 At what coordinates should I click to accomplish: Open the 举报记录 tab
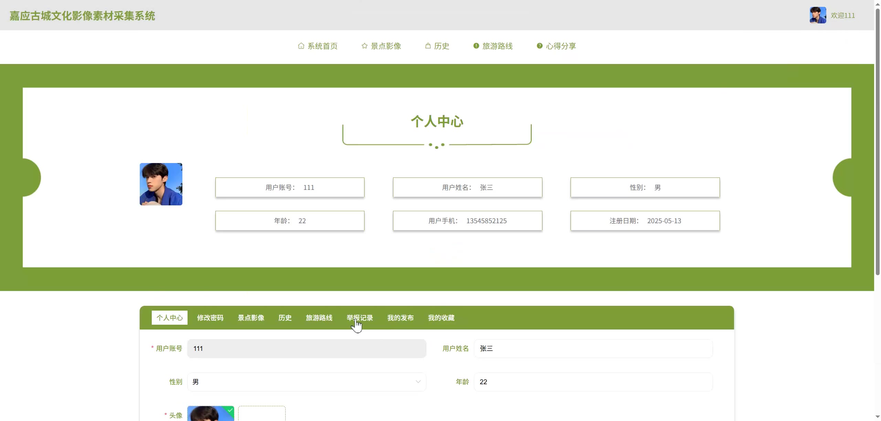click(x=360, y=318)
